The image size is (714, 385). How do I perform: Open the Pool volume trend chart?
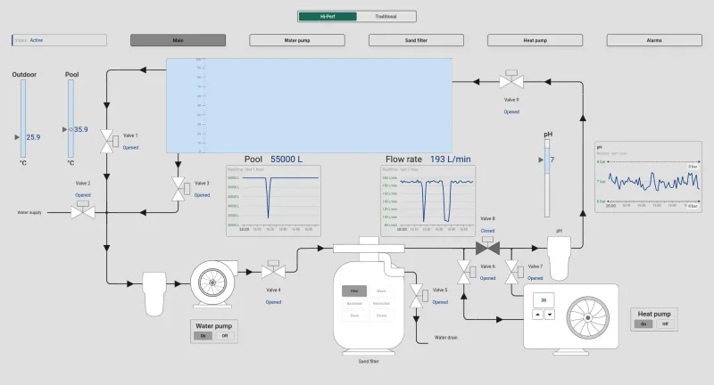(x=273, y=201)
